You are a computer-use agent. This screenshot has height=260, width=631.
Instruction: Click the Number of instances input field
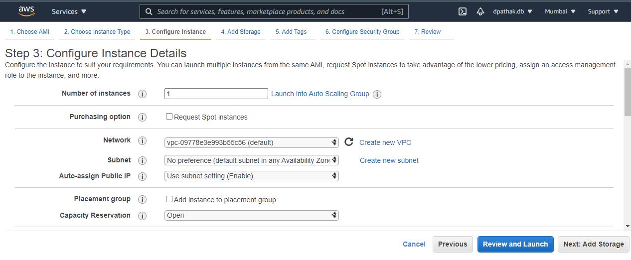point(216,94)
